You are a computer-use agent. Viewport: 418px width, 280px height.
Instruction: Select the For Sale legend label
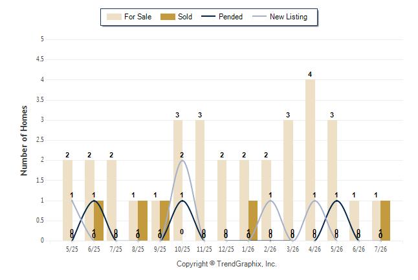click(138, 17)
